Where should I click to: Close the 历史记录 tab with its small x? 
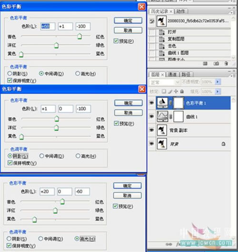pyautogui.click(x=171, y=11)
